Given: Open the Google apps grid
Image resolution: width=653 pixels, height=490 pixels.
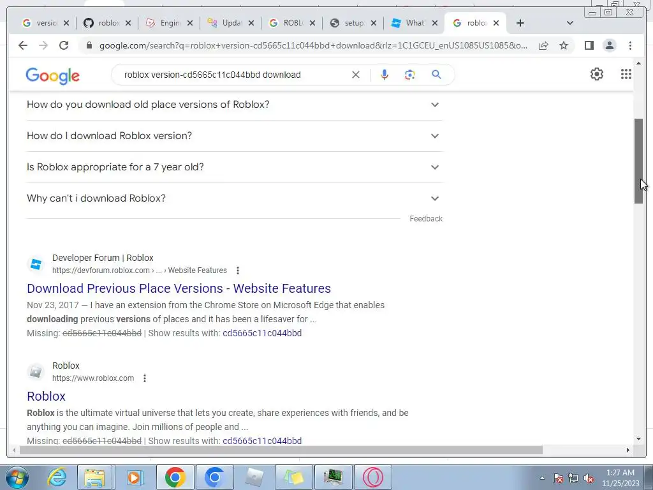Looking at the screenshot, I should (626, 74).
